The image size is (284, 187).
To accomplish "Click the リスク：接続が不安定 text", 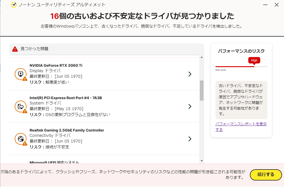I will tap(49, 147).
